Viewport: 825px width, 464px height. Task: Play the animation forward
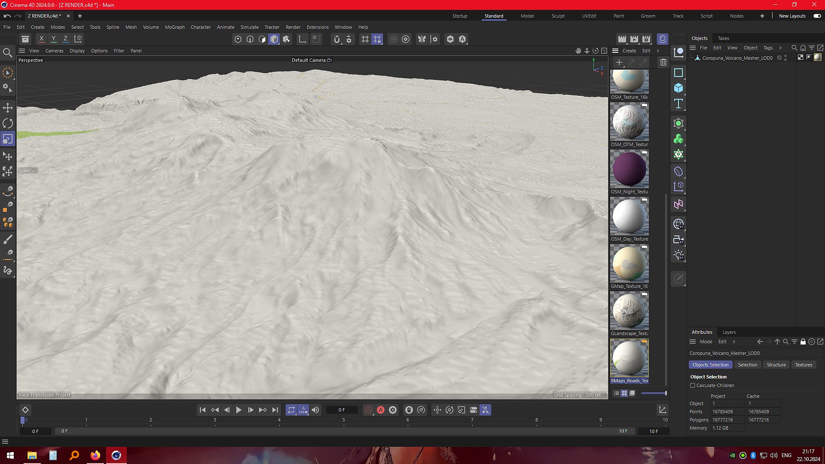tap(239, 410)
